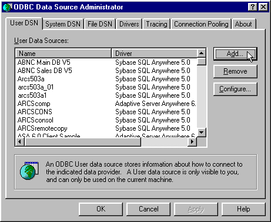Select the ARCSconsol data source

(x=35, y=120)
